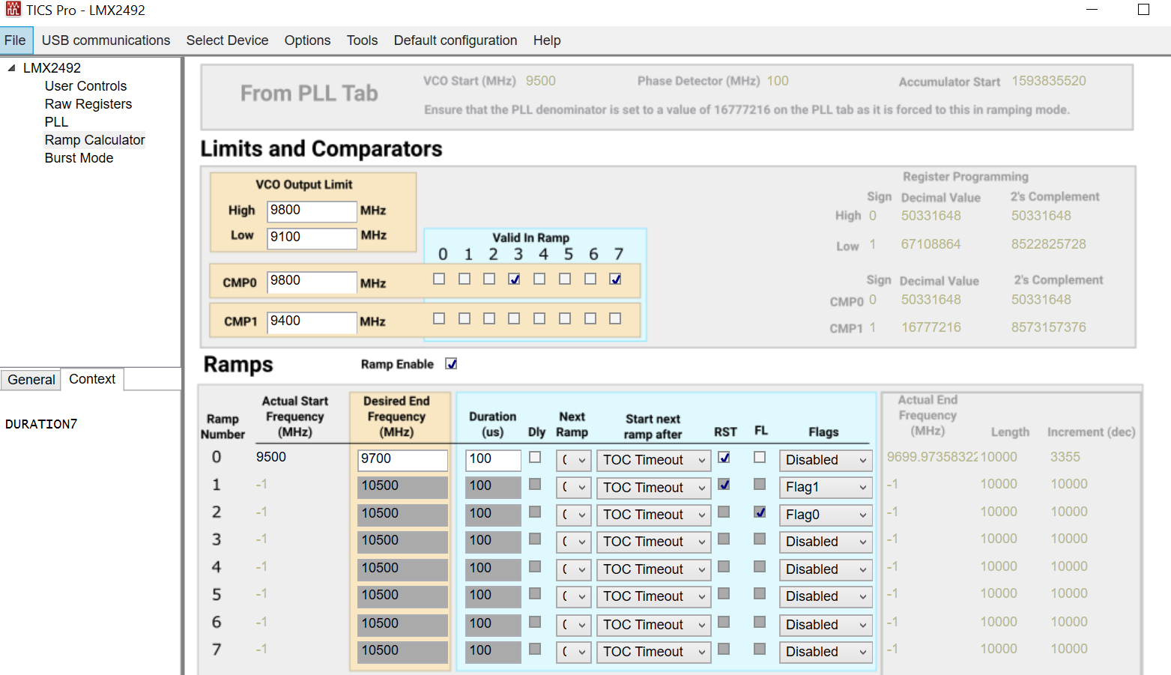This screenshot has width=1171, height=675.
Task: Collapse the LMX2492 tree node arrow
Action: pyautogui.click(x=11, y=68)
